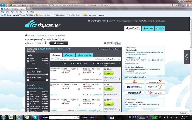Screen dimensions: 192x120
Task: Go to next outbound date after 20 พ.ย.
Action: (80, 63)
